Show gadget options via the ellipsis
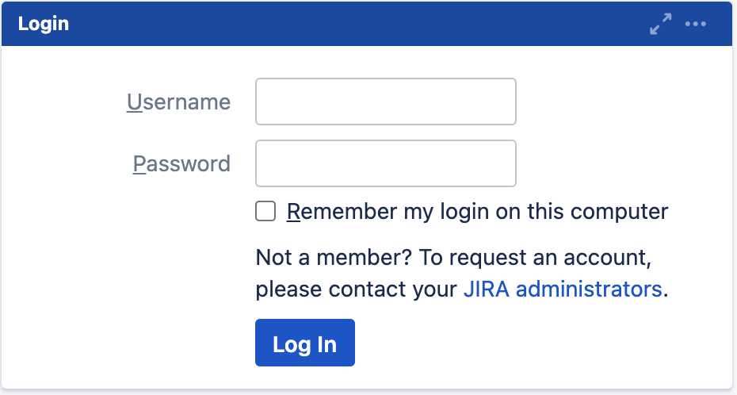The height and width of the screenshot is (395, 737). click(x=695, y=24)
